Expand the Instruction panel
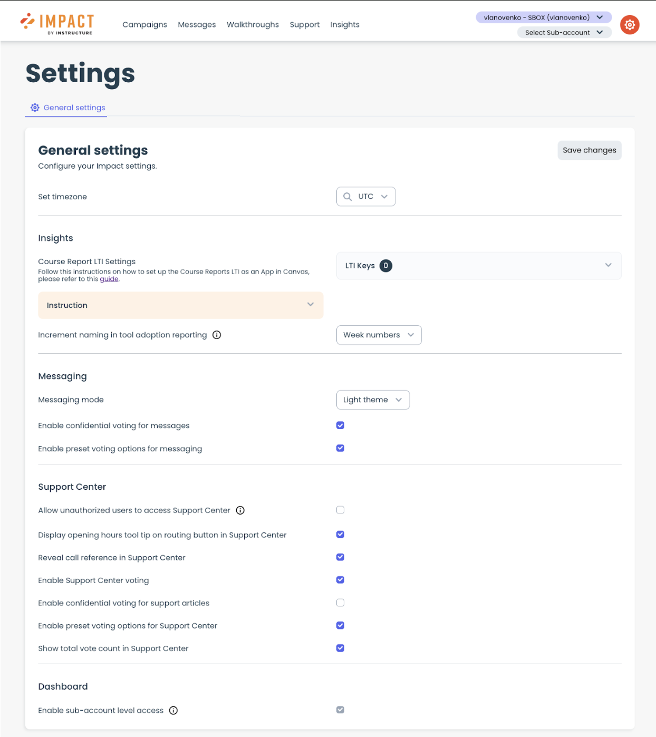Viewport: 656px width, 737px height. click(x=180, y=305)
